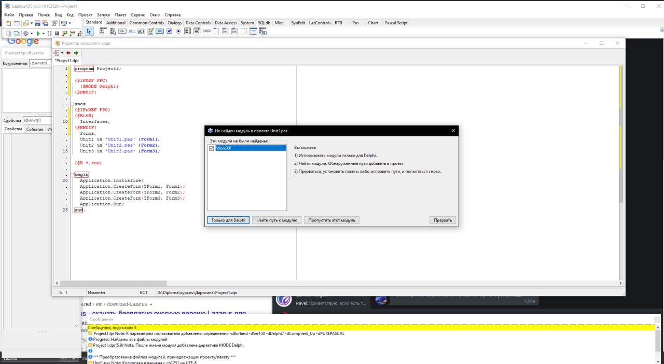Image resolution: width=664 pixels, height=364 pixels.
Task: Click the Save All icon
Action: [45, 23]
